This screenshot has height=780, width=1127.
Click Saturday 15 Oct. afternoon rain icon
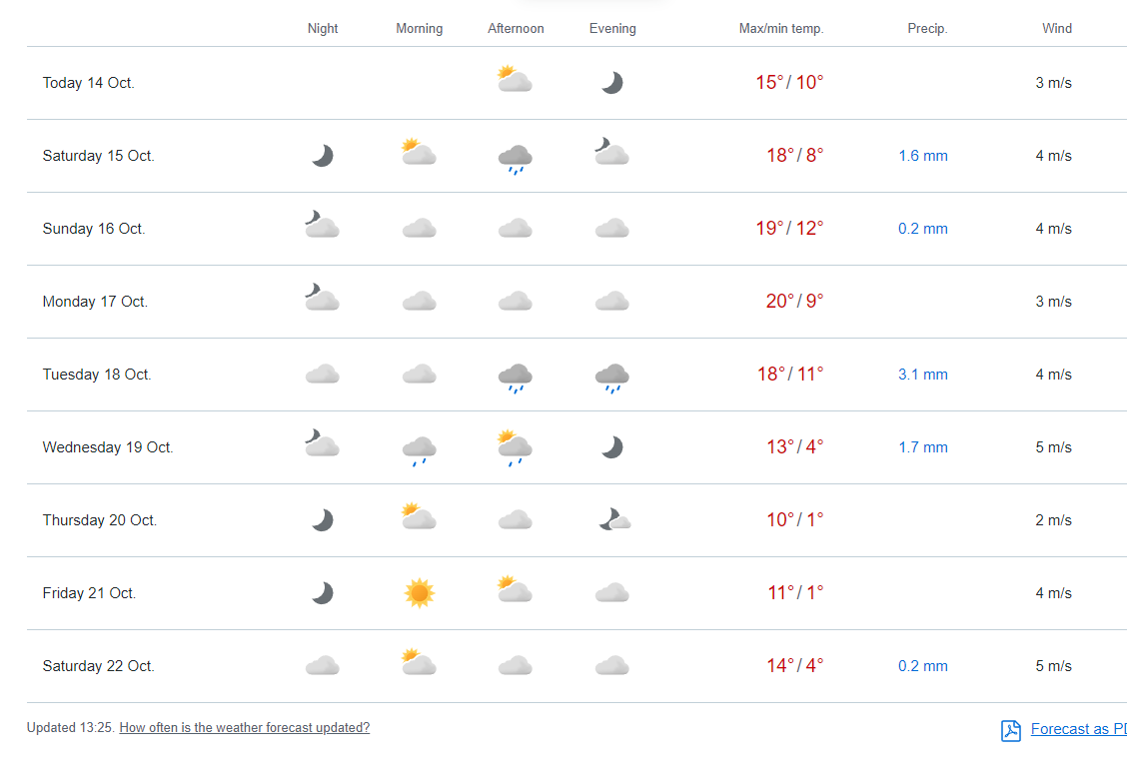(515, 158)
